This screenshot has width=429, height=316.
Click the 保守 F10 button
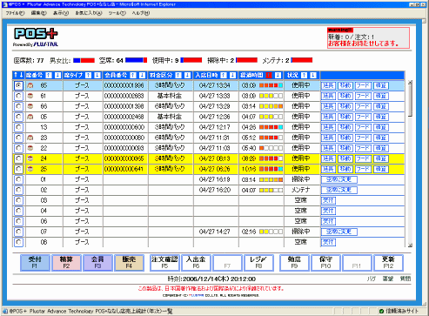click(325, 263)
